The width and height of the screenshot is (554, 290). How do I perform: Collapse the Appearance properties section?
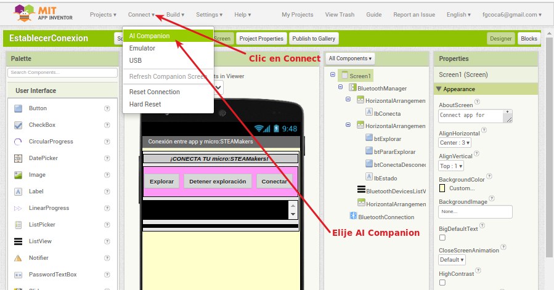click(439, 89)
